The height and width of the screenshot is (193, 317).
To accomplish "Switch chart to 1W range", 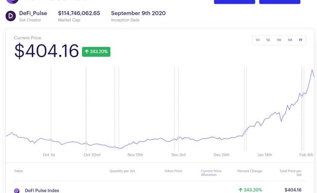I will (x=279, y=40).
